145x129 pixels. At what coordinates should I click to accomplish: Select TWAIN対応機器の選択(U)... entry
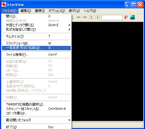tap(36, 104)
